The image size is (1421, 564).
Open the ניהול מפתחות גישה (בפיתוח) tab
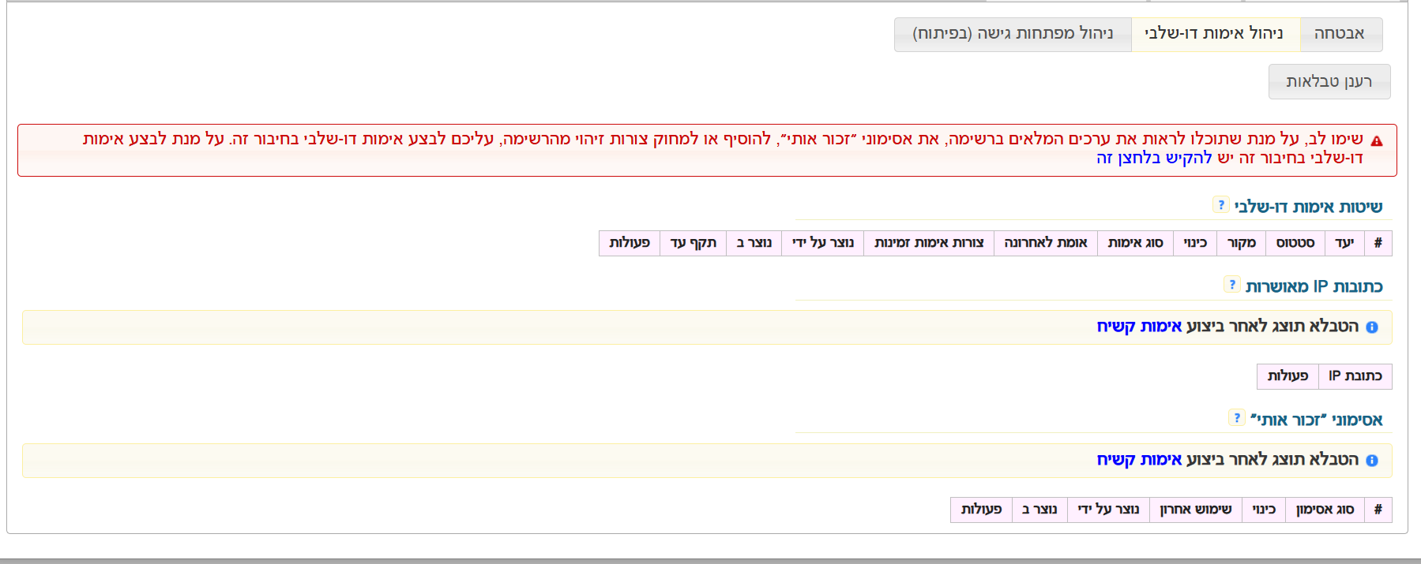pos(1013,34)
